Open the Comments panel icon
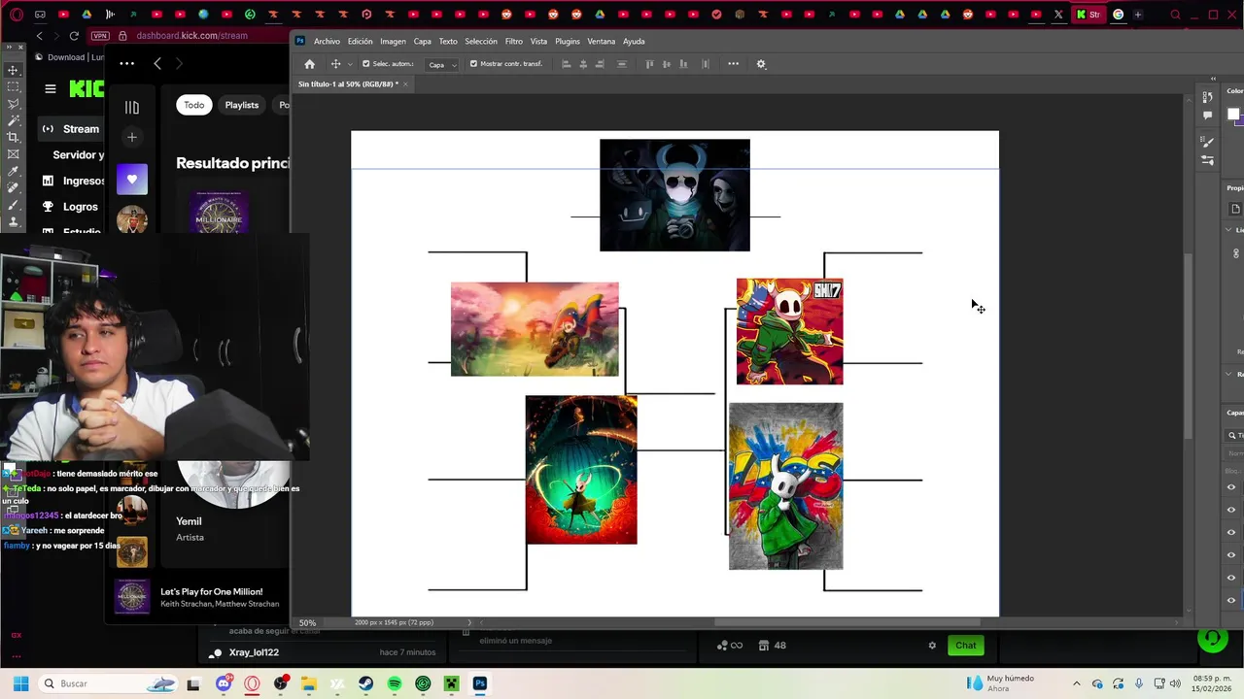Image resolution: width=1244 pixels, height=699 pixels. [x=1207, y=115]
